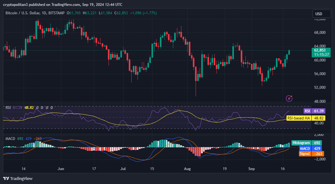Click the Aug date label on time axis
Viewport: 335px width, 184px height.
(187, 169)
